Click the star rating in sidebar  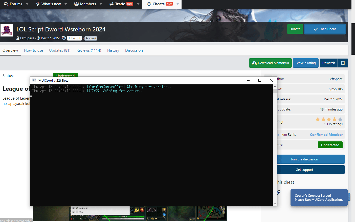pos(329,119)
